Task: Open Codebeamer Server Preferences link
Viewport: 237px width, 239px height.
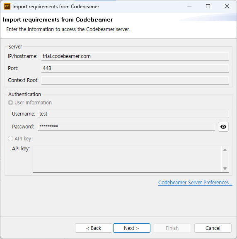Action: pos(195,182)
